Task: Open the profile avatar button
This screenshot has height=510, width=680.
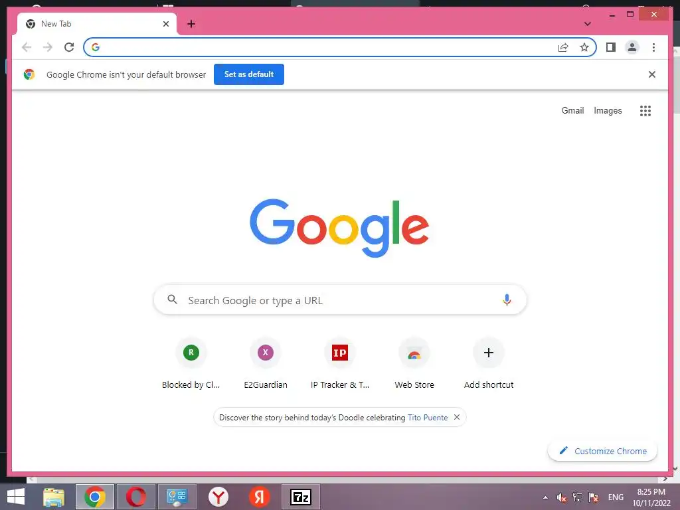Action: pyautogui.click(x=632, y=47)
